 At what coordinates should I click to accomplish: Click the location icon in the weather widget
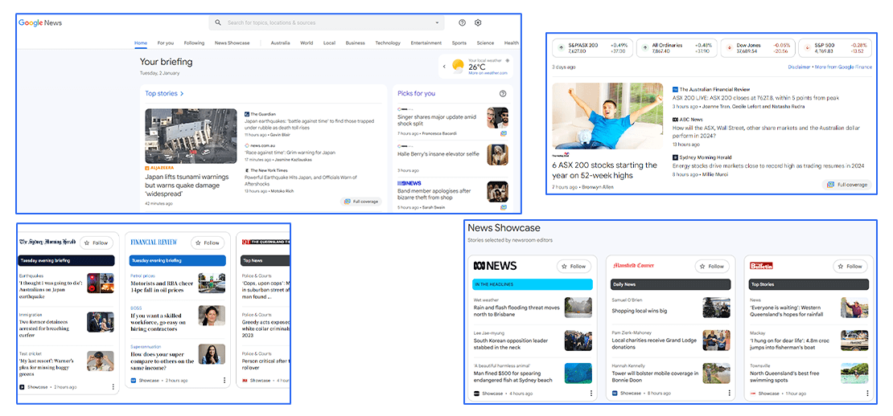coord(508,59)
